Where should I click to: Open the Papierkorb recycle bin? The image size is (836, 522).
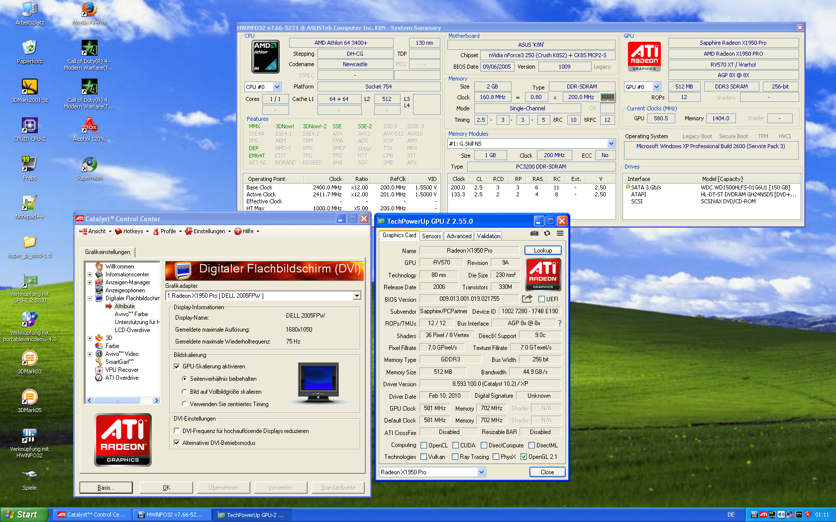tap(30, 52)
